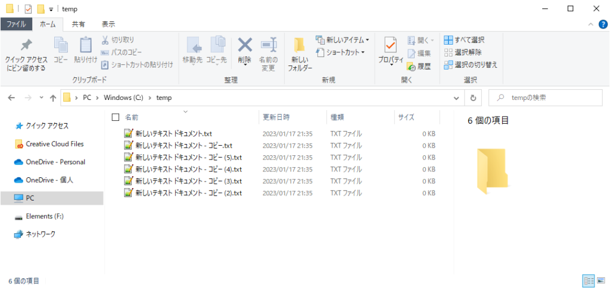Click the Help question mark icon
The height and width of the screenshot is (288, 610).
(x=602, y=24)
